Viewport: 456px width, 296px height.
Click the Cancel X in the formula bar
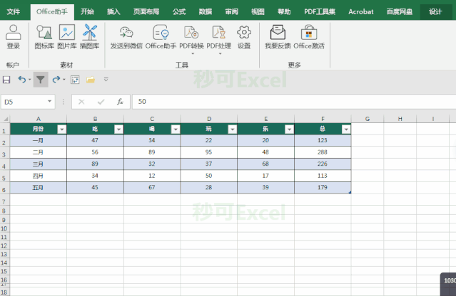coord(81,102)
